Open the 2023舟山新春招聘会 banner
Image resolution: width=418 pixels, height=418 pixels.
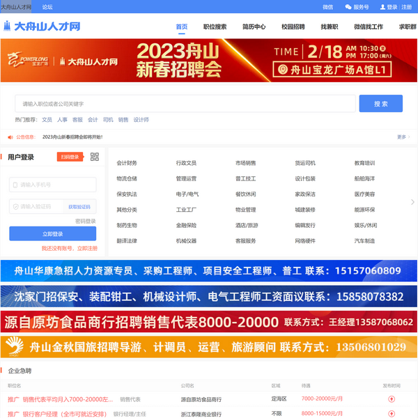click(x=209, y=61)
